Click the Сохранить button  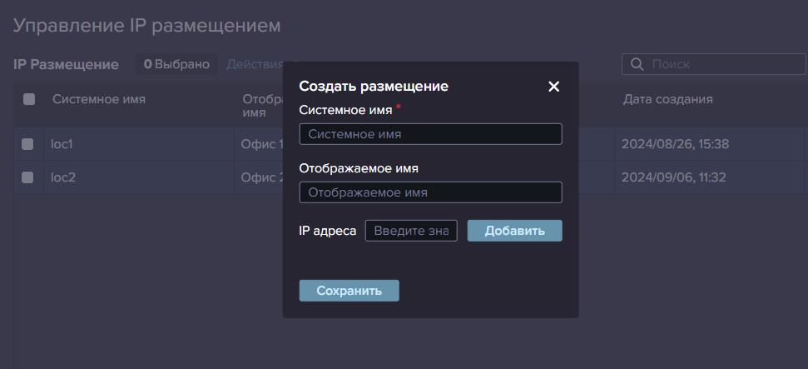349,291
